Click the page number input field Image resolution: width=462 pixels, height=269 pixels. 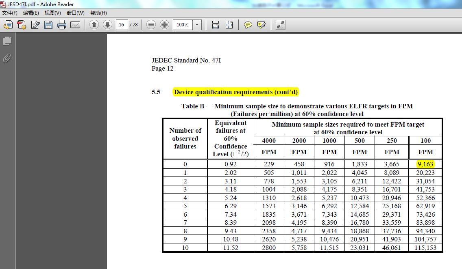point(122,25)
